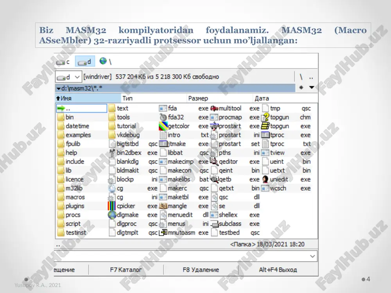Select the m32lib folder

tap(70, 188)
